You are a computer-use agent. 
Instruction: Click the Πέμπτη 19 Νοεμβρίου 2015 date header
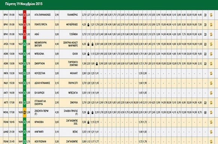(24, 4)
